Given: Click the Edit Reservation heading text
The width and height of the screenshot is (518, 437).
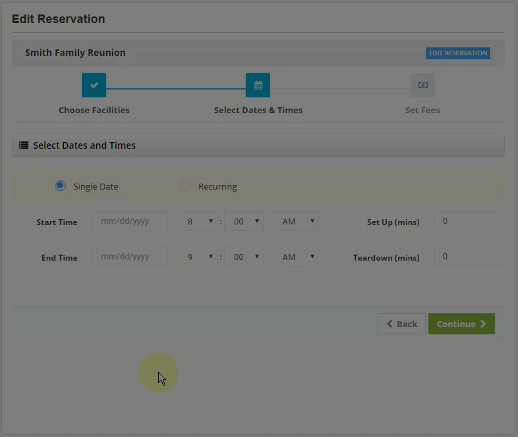Looking at the screenshot, I should click(59, 19).
